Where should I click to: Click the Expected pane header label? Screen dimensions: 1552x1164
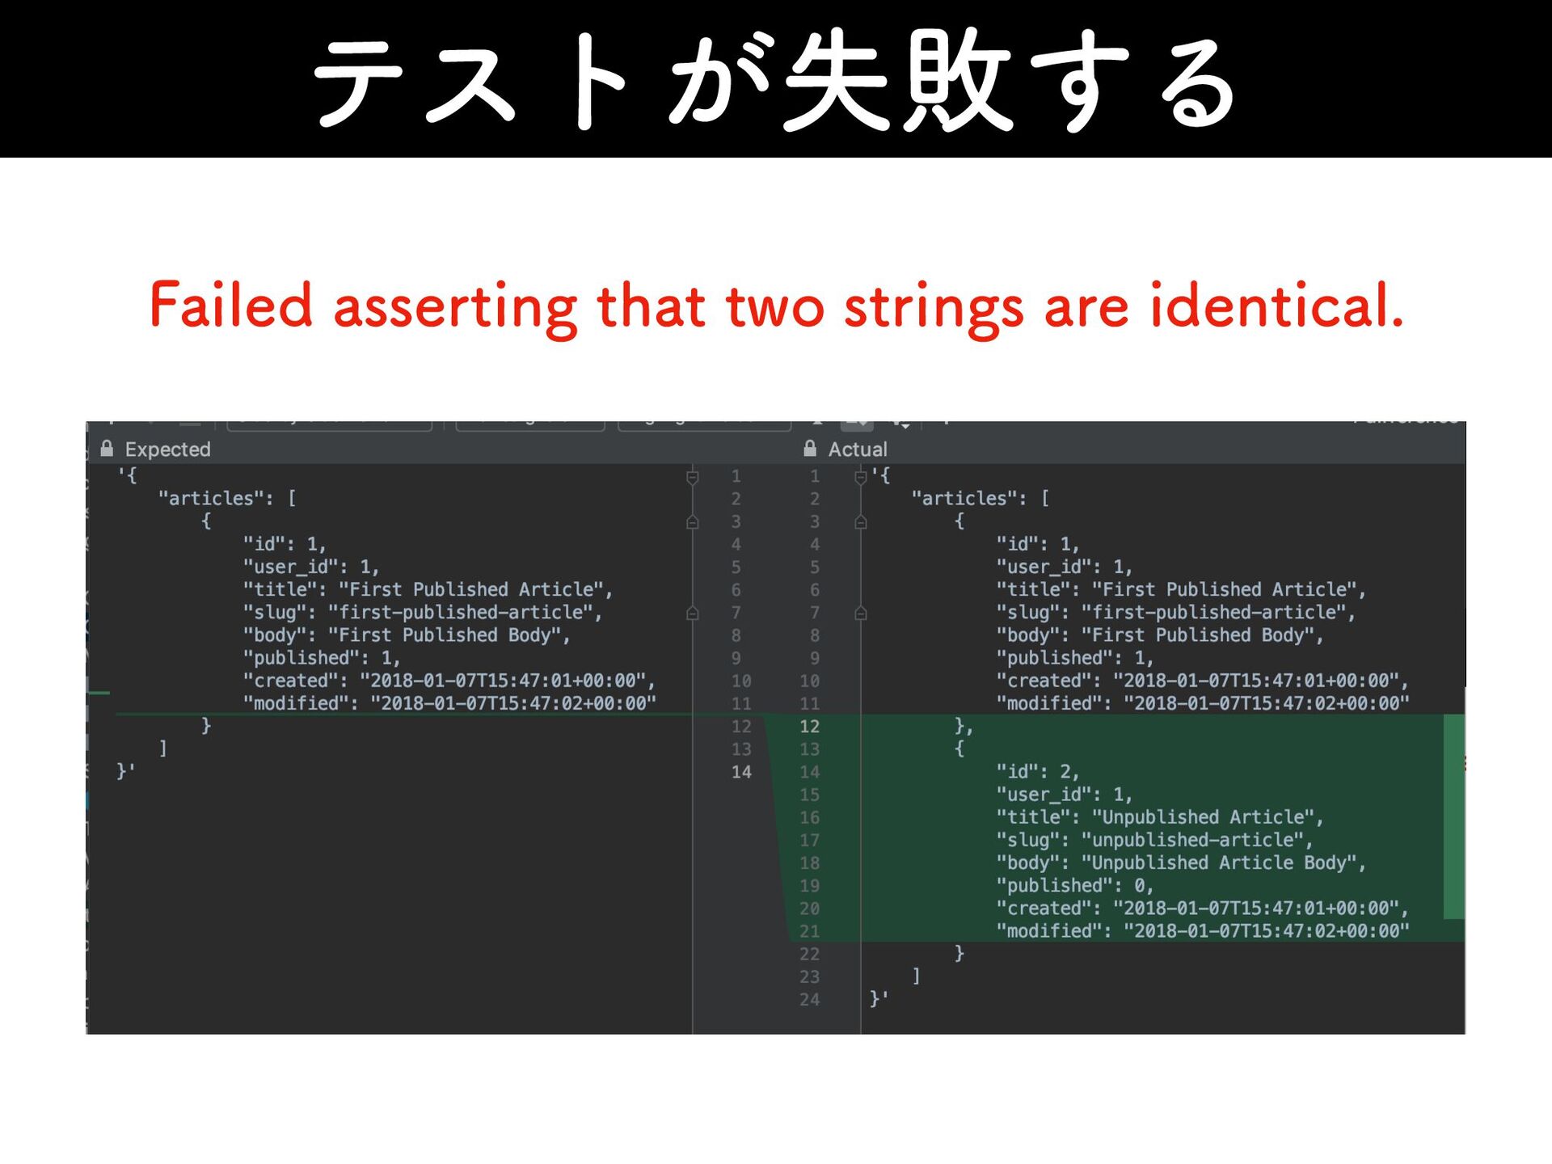tap(167, 449)
